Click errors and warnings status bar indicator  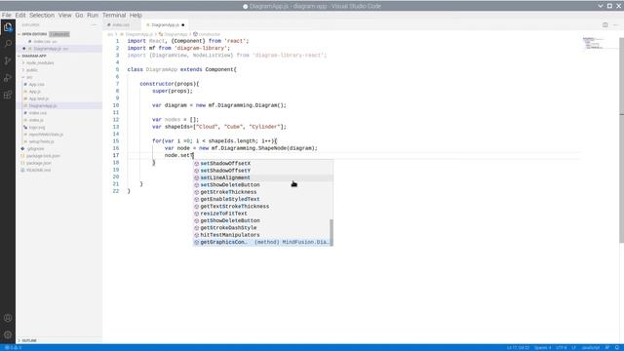[13, 348]
